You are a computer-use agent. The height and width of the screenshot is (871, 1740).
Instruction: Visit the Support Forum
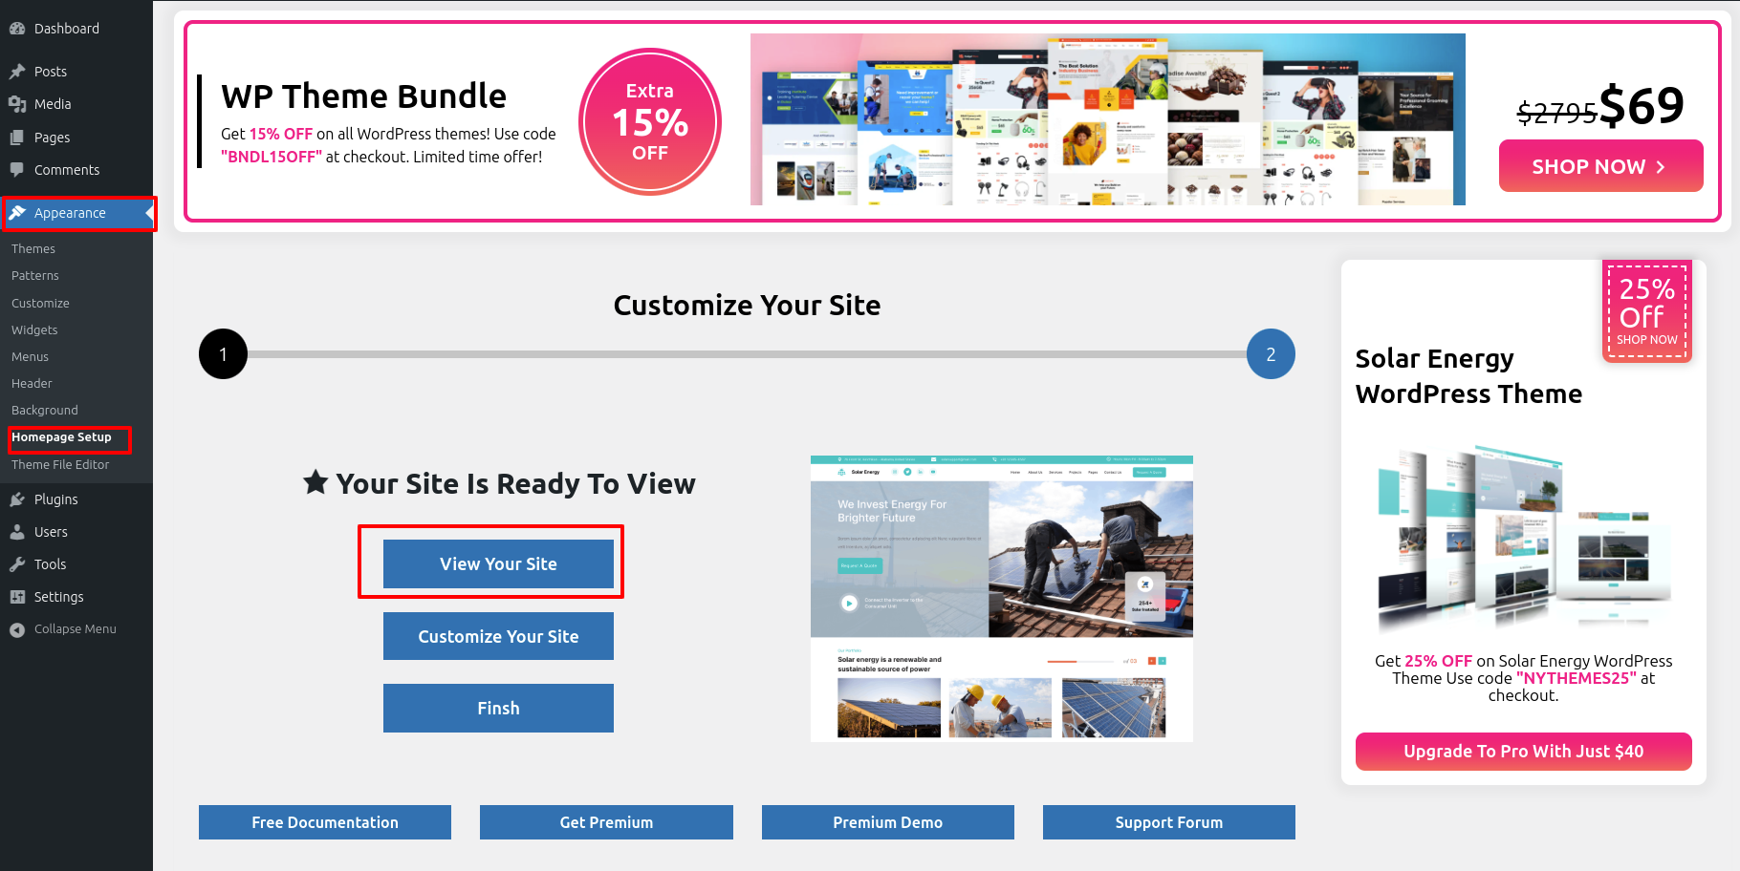coord(1168,822)
